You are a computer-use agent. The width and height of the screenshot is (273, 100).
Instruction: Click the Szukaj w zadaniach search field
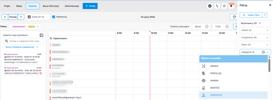23,41
